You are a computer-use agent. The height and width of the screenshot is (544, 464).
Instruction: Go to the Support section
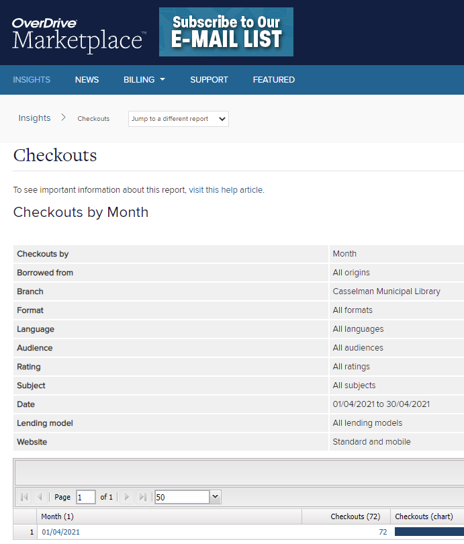point(209,79)
